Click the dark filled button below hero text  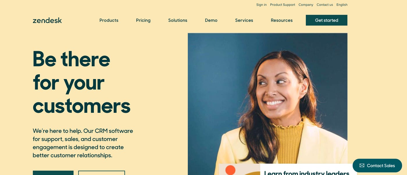(x=53, y=173)
